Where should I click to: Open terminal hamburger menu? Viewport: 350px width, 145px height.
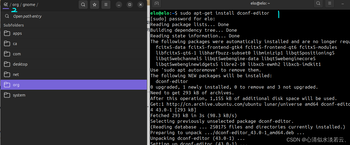point(329,4)
